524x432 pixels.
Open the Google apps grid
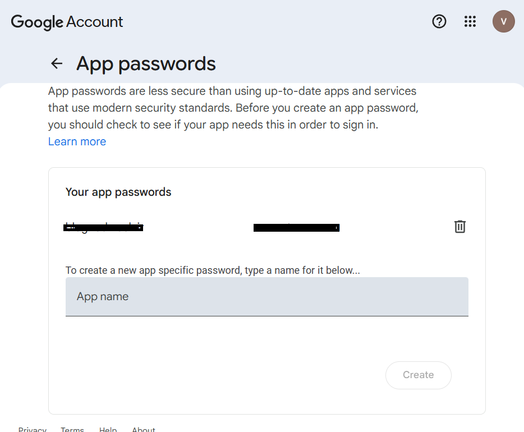coord(470,21)
